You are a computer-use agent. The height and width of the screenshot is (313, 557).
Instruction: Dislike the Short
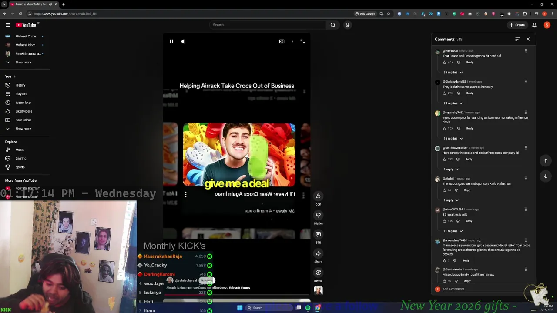(x=318, y=215)
